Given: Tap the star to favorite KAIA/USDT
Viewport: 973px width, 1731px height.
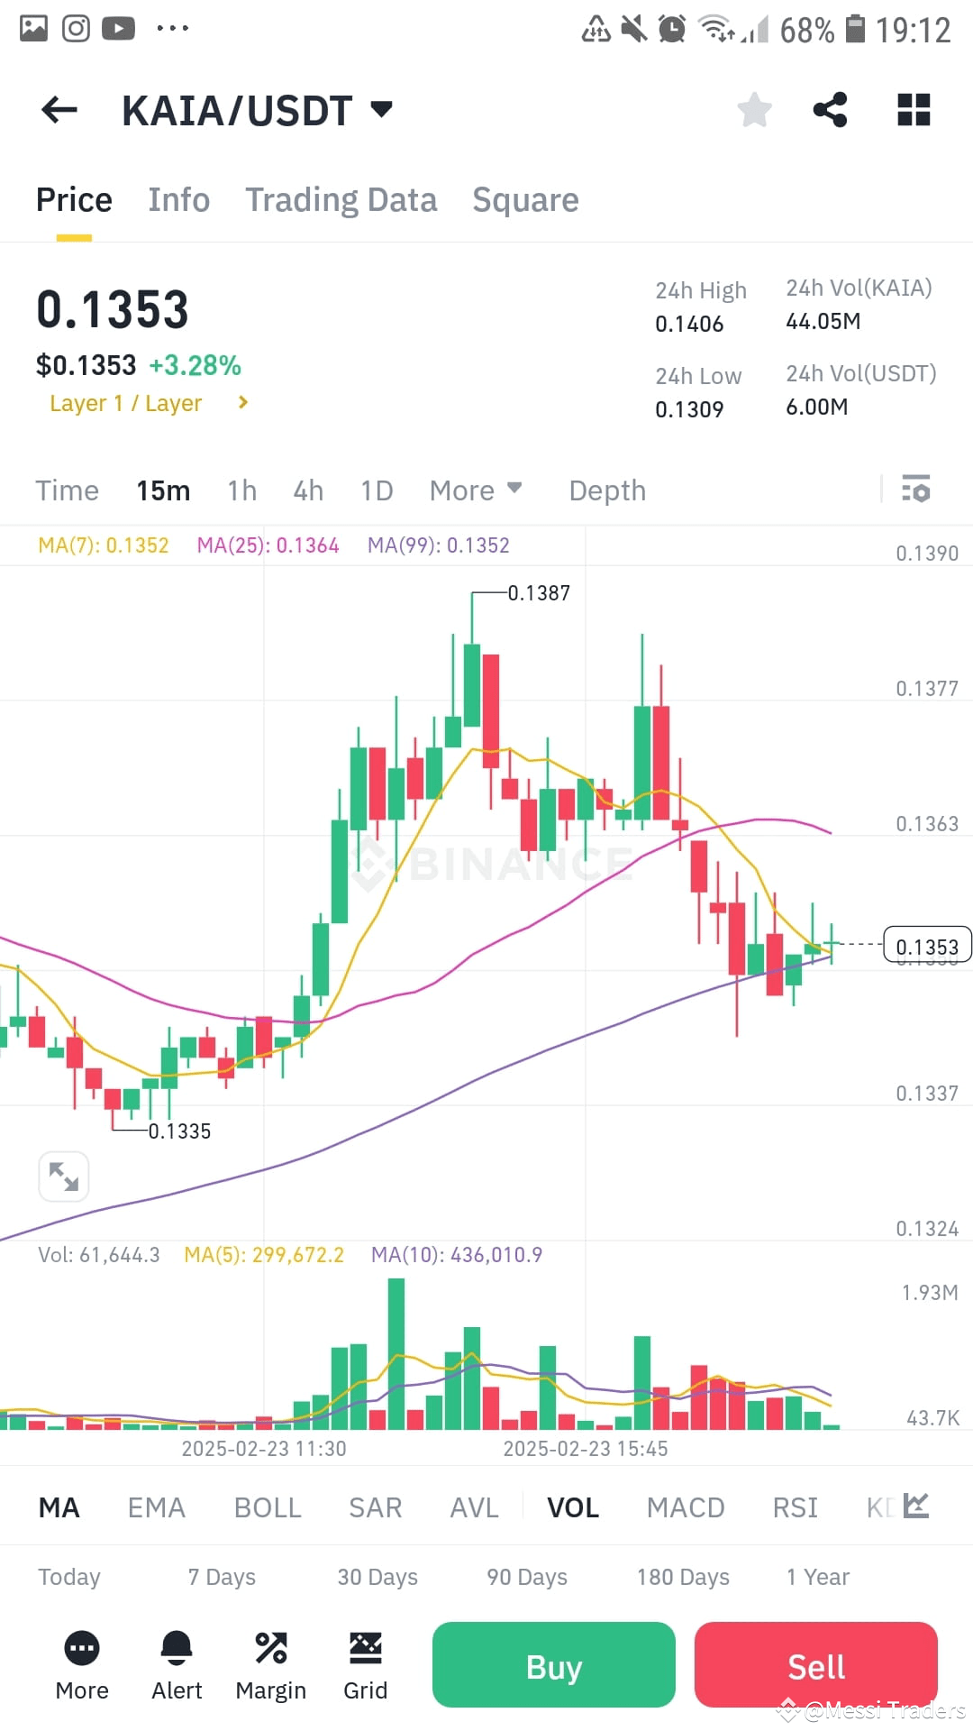Looking at the screenshot, I should (x=754, y=109).
